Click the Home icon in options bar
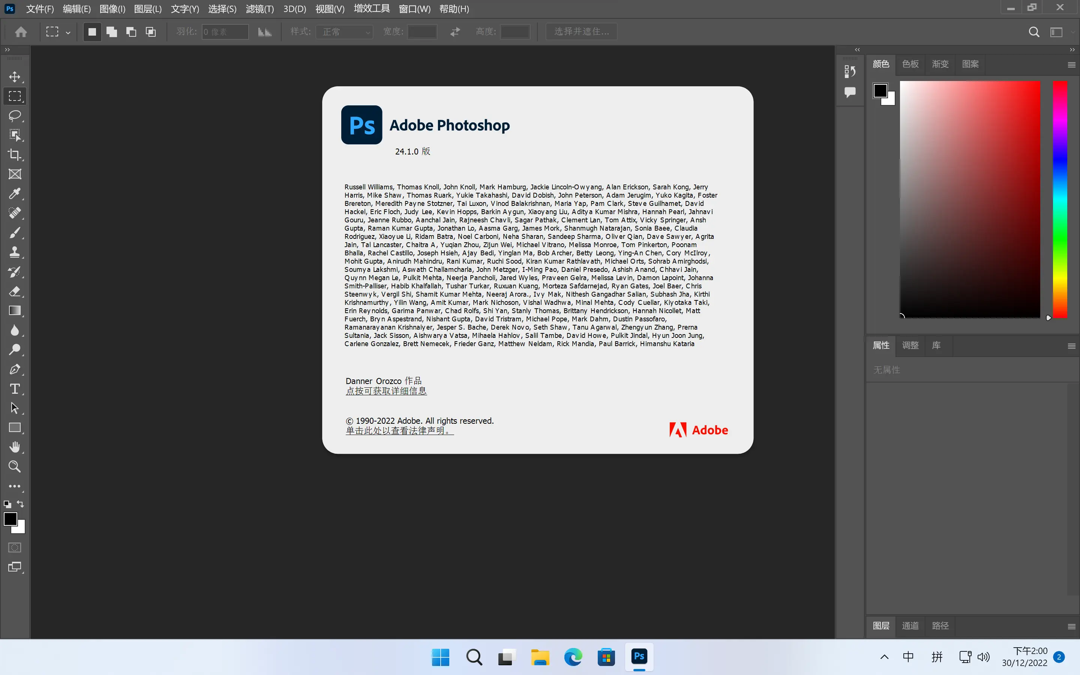This screenshot has height=675, width=1080. pyautogui.click(x=21, y=32)
